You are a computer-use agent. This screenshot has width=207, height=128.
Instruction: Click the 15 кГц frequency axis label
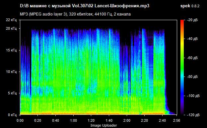point(11,50)
